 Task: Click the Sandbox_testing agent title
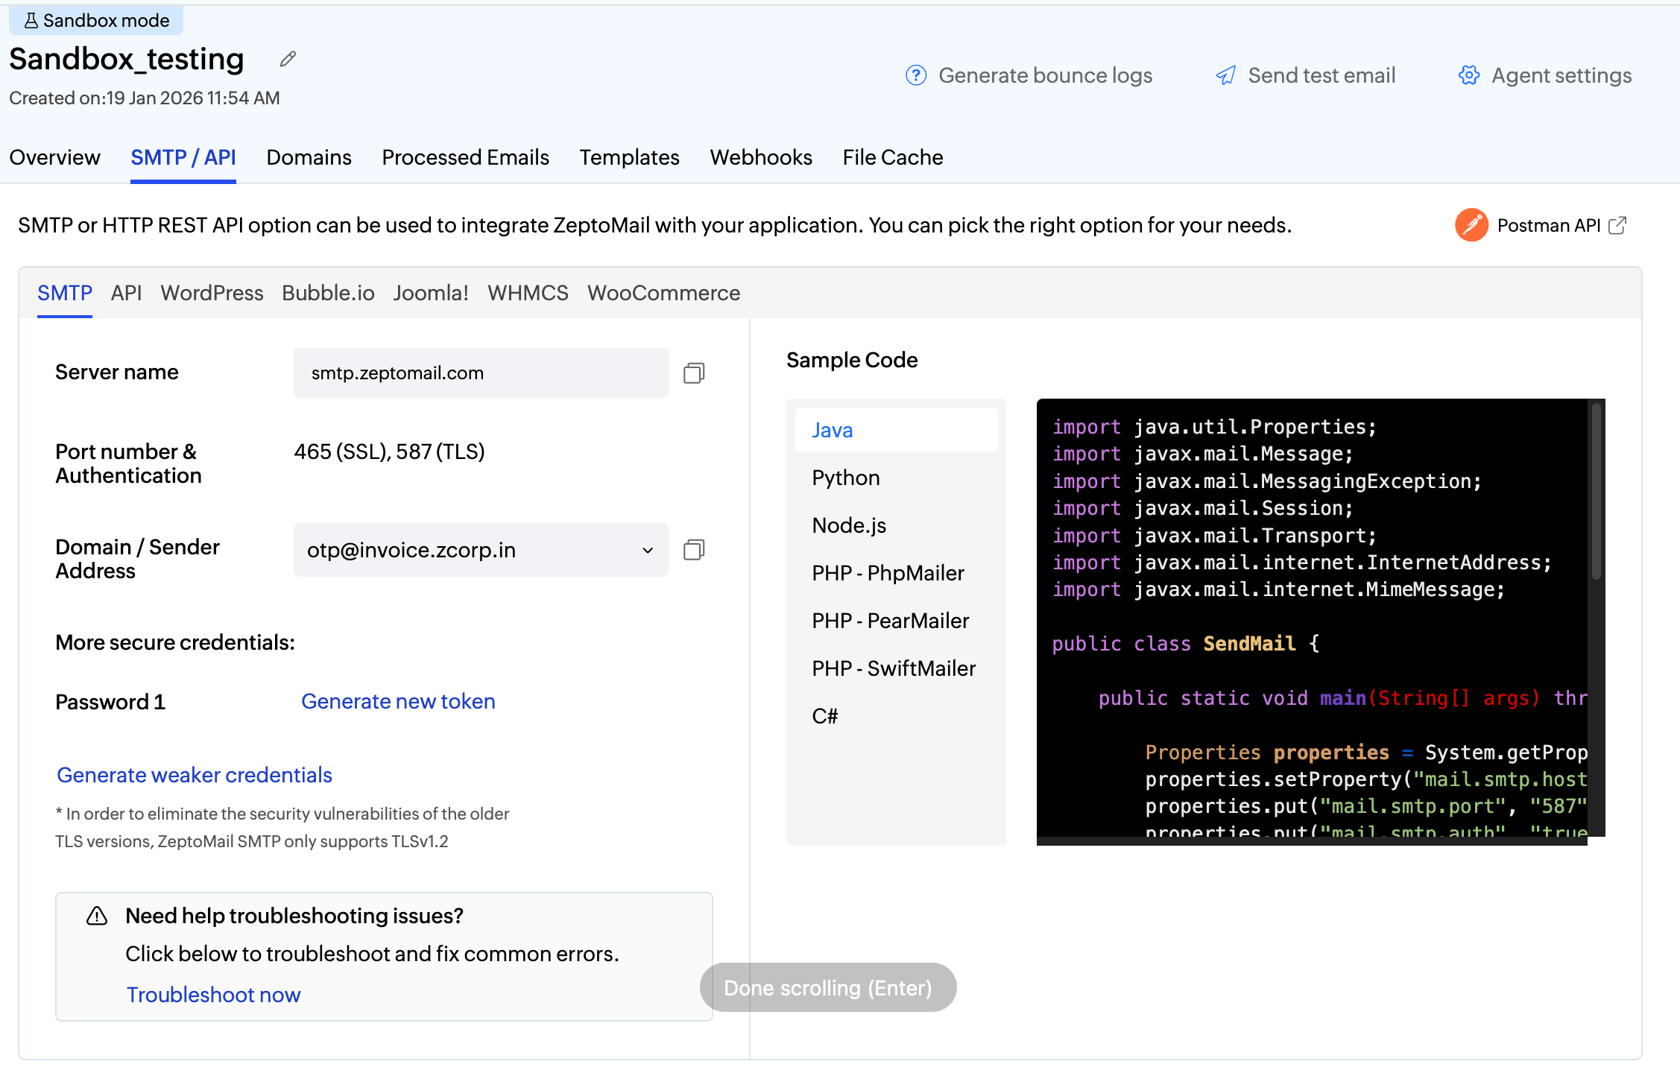127,59
